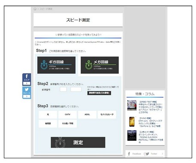
Task: Click the Facebook share count box
Action: (x=27, y=83)
